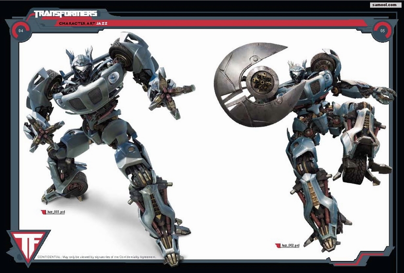Click page number 04 badge
This screenshot has width=404, height=273.
21,31
